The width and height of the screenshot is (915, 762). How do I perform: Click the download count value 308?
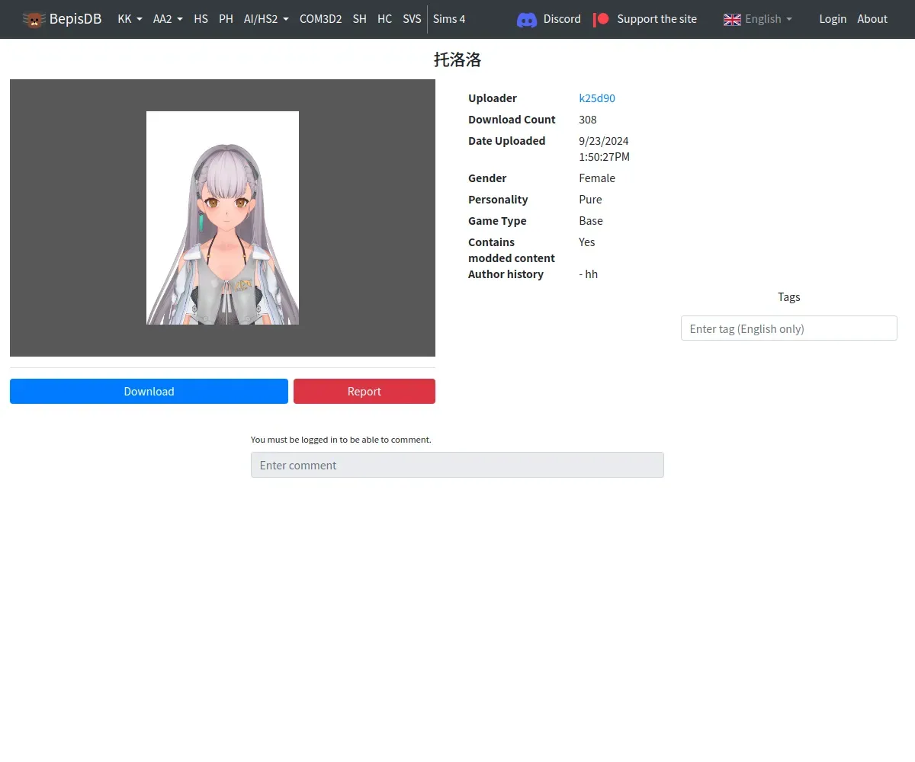point(588,120)
